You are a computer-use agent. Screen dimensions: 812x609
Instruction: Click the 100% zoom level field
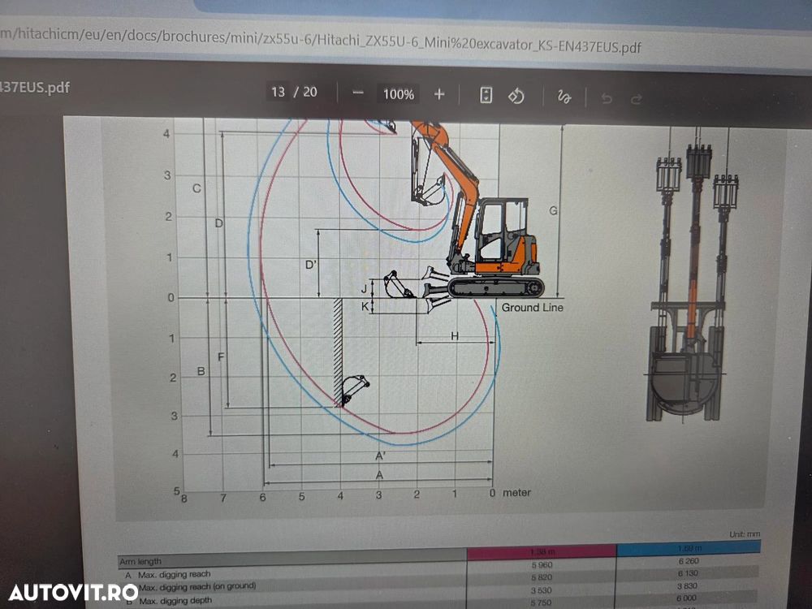coord(398,94)
